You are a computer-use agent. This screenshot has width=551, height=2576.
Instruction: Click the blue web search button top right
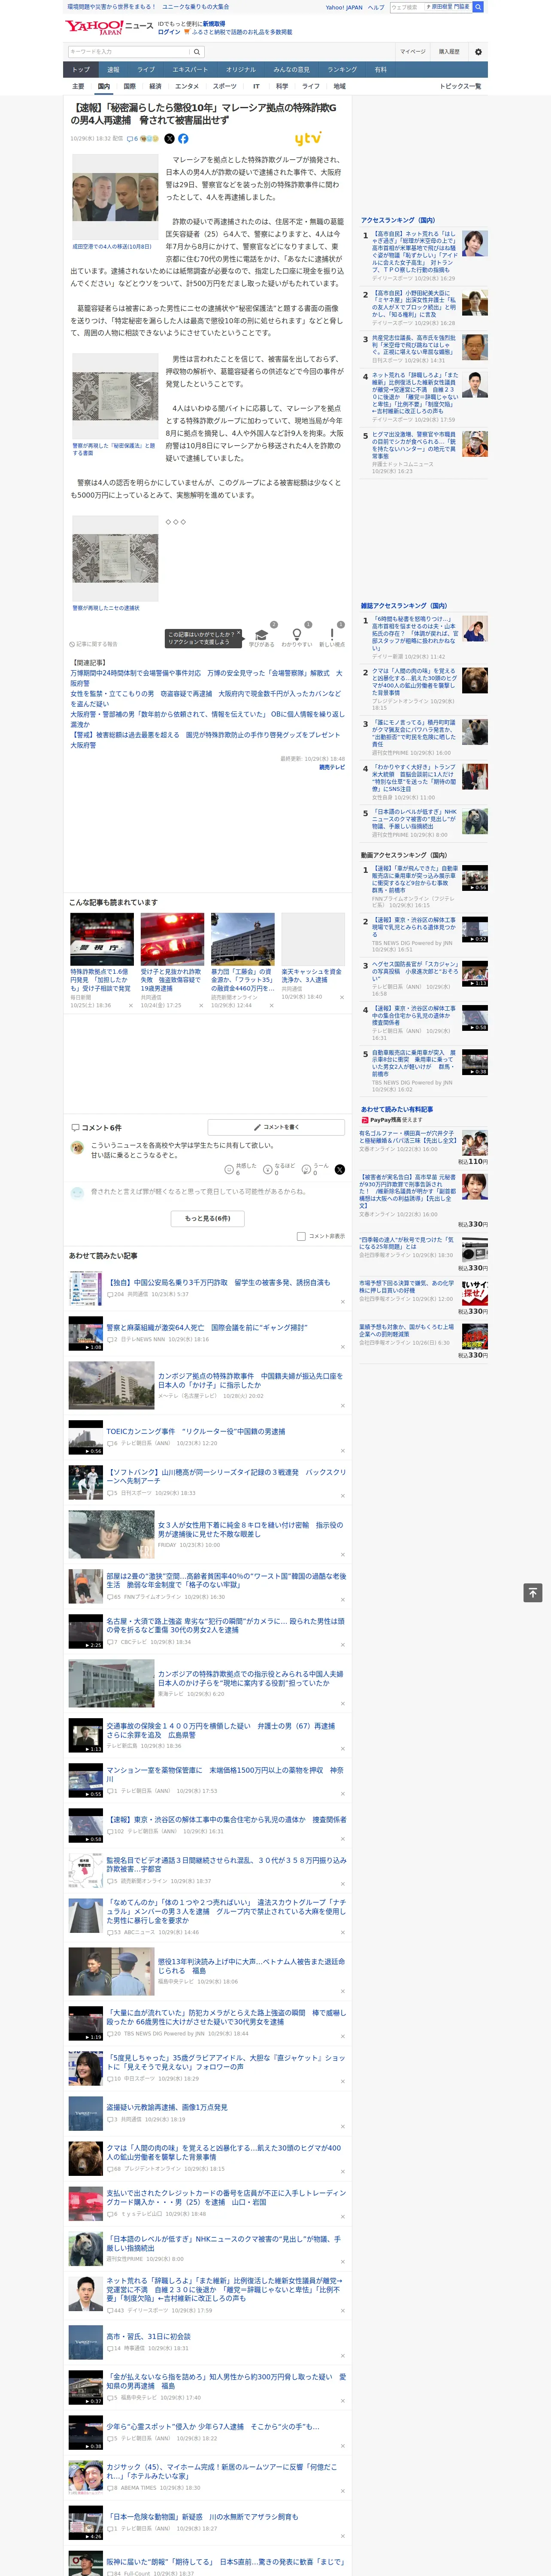(x=478, y=7)
